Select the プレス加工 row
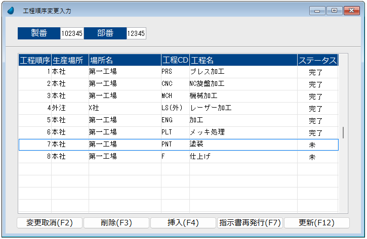 [x=243, y=72]
